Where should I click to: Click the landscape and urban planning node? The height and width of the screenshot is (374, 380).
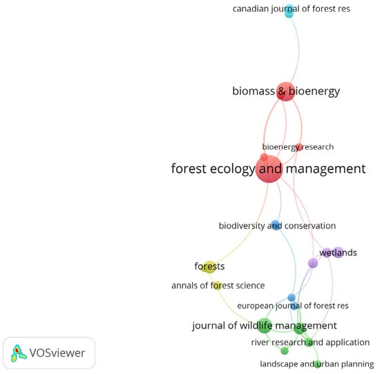[318, 364]
